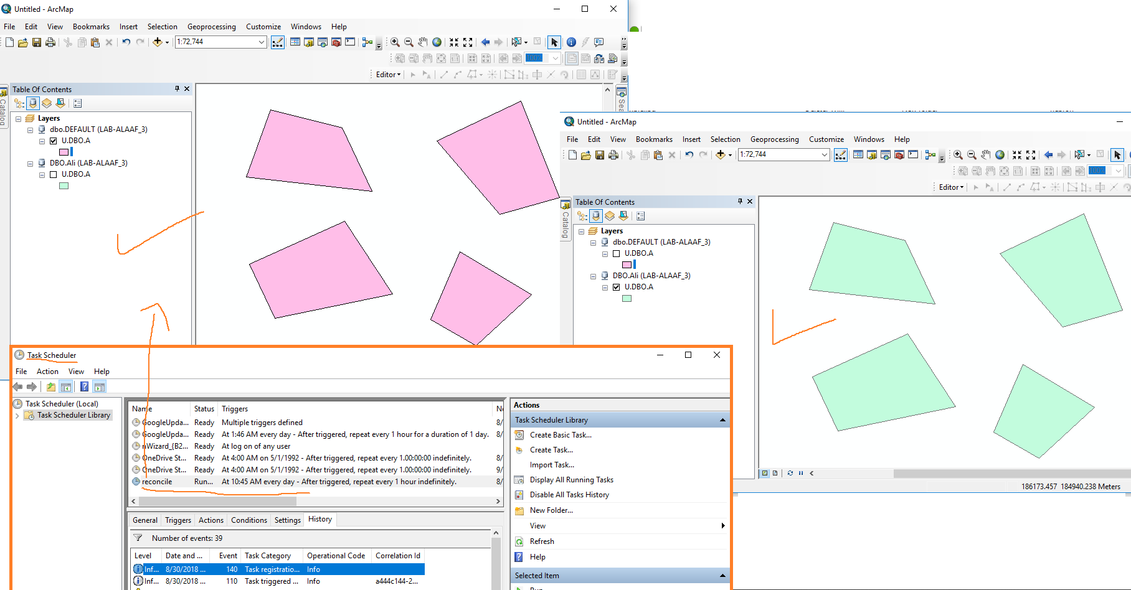Viewport: 1131px width, 590px height.
Task: Choose Select Features tool in green-polygon ArcMap window
Action: [x=1080, y=155]
